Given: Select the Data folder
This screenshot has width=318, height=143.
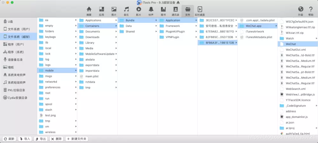Looking at the screenshot, I should coord(137,26).
